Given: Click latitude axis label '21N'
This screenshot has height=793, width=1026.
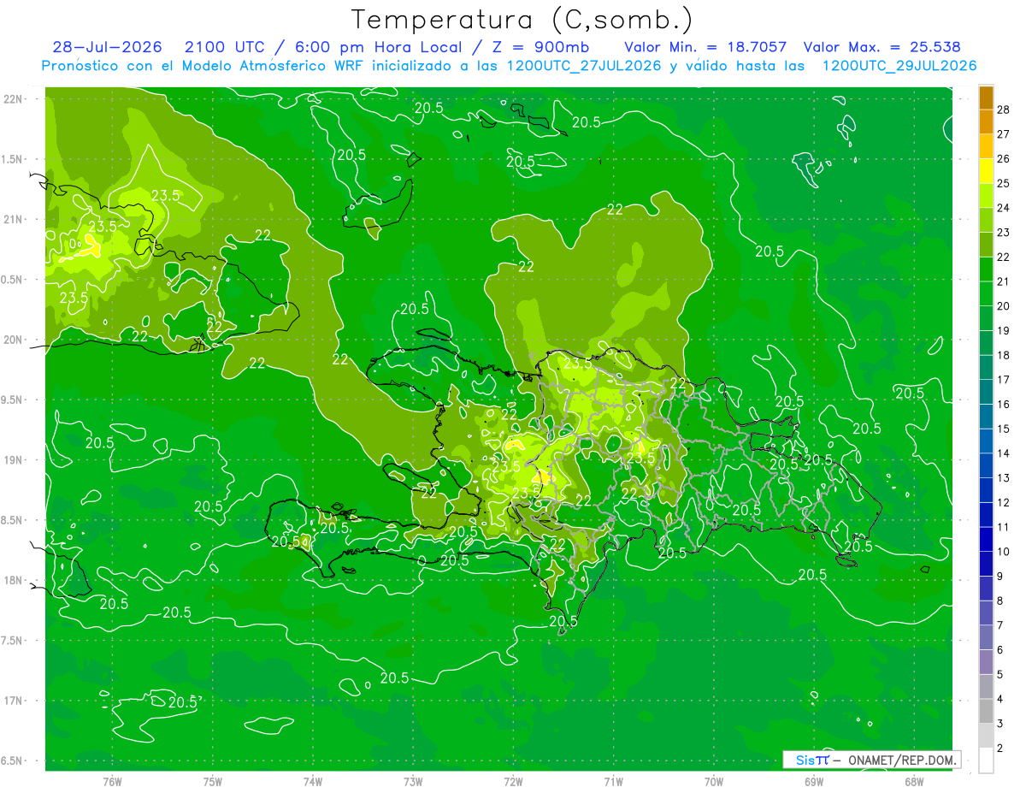Looking at the screenshot, I should (x=14, y=219).
